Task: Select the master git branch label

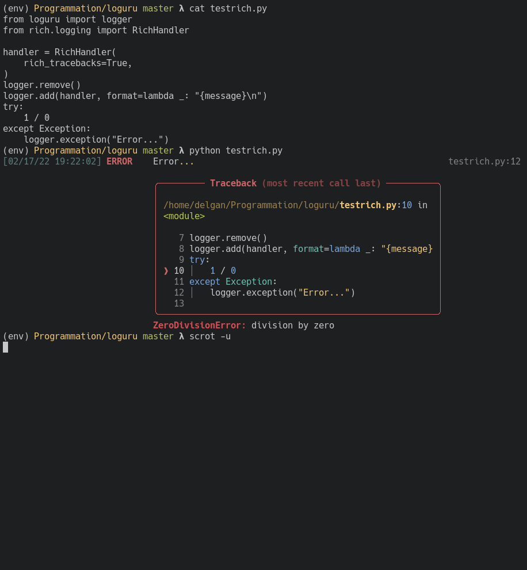Action: (x=158, y=336)
